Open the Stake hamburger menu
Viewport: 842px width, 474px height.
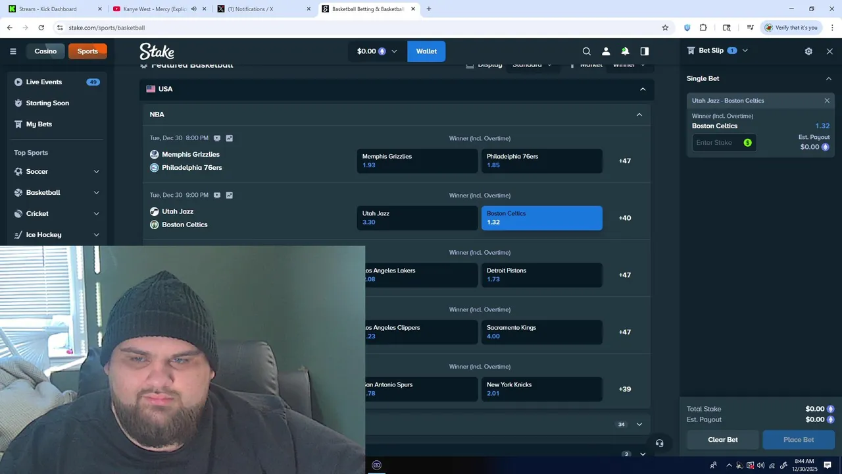(13, 51)
